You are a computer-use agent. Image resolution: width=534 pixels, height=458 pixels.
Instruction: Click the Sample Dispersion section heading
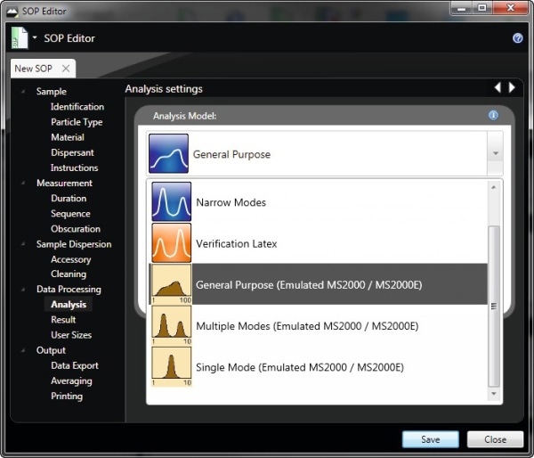pyautogui.click(x=74, y=244)
